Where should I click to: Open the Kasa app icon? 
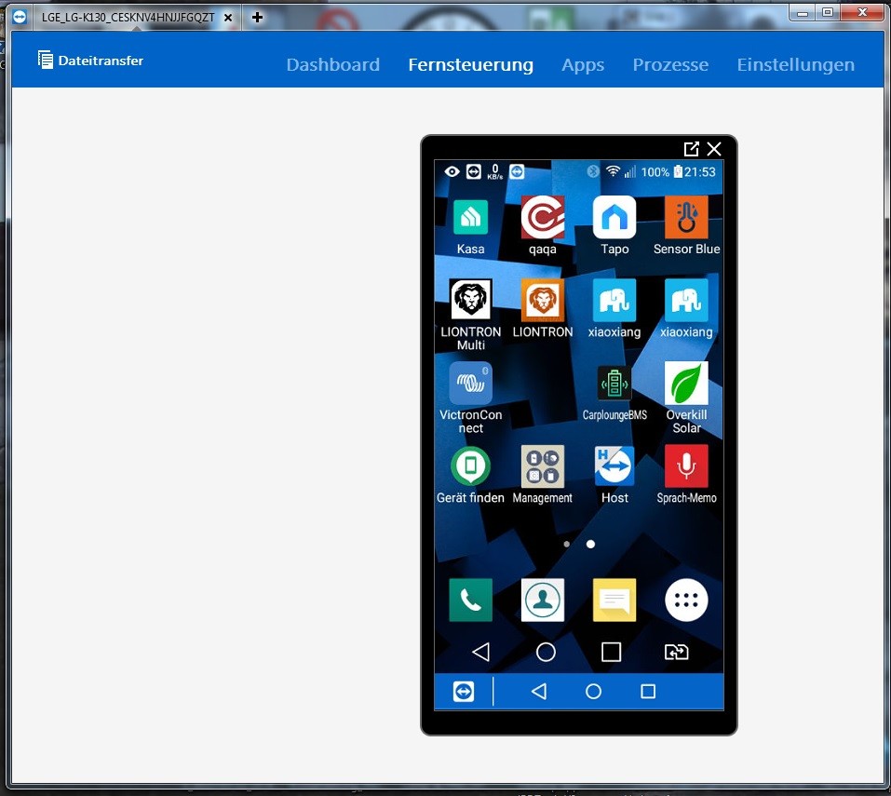click(x=470, y=218)
